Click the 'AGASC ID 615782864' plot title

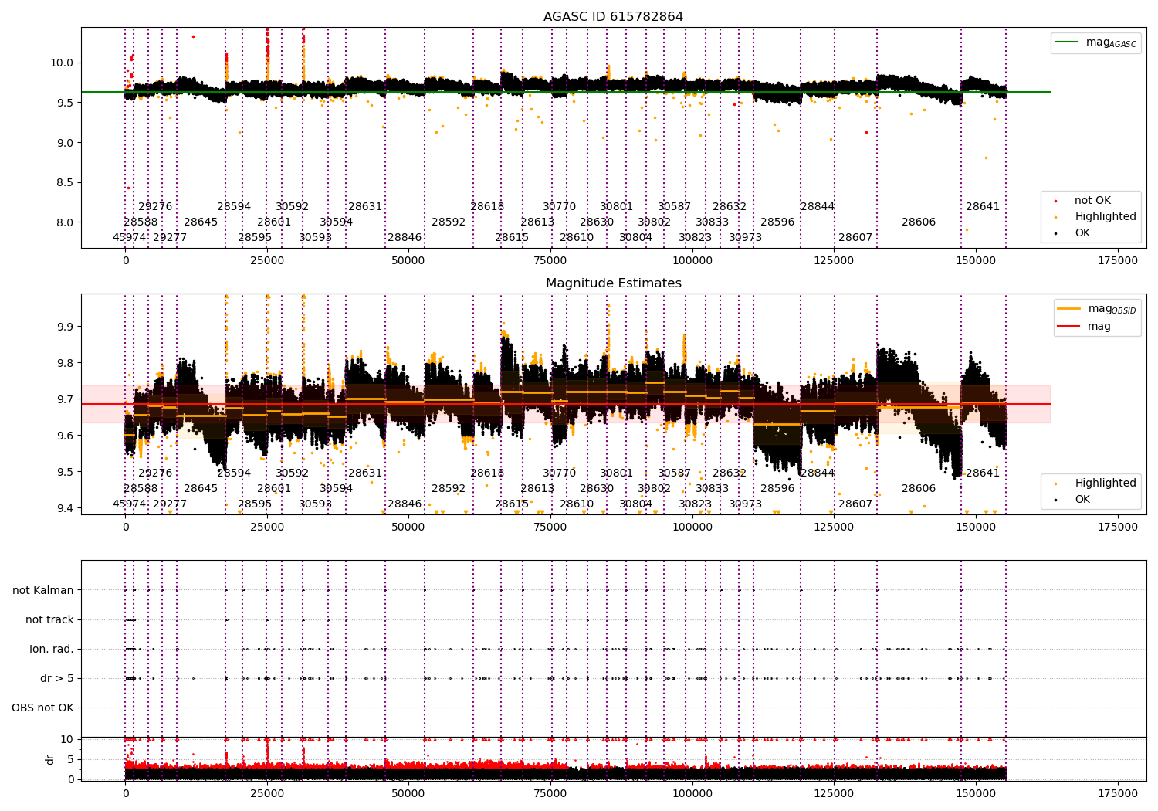(613, 17)
